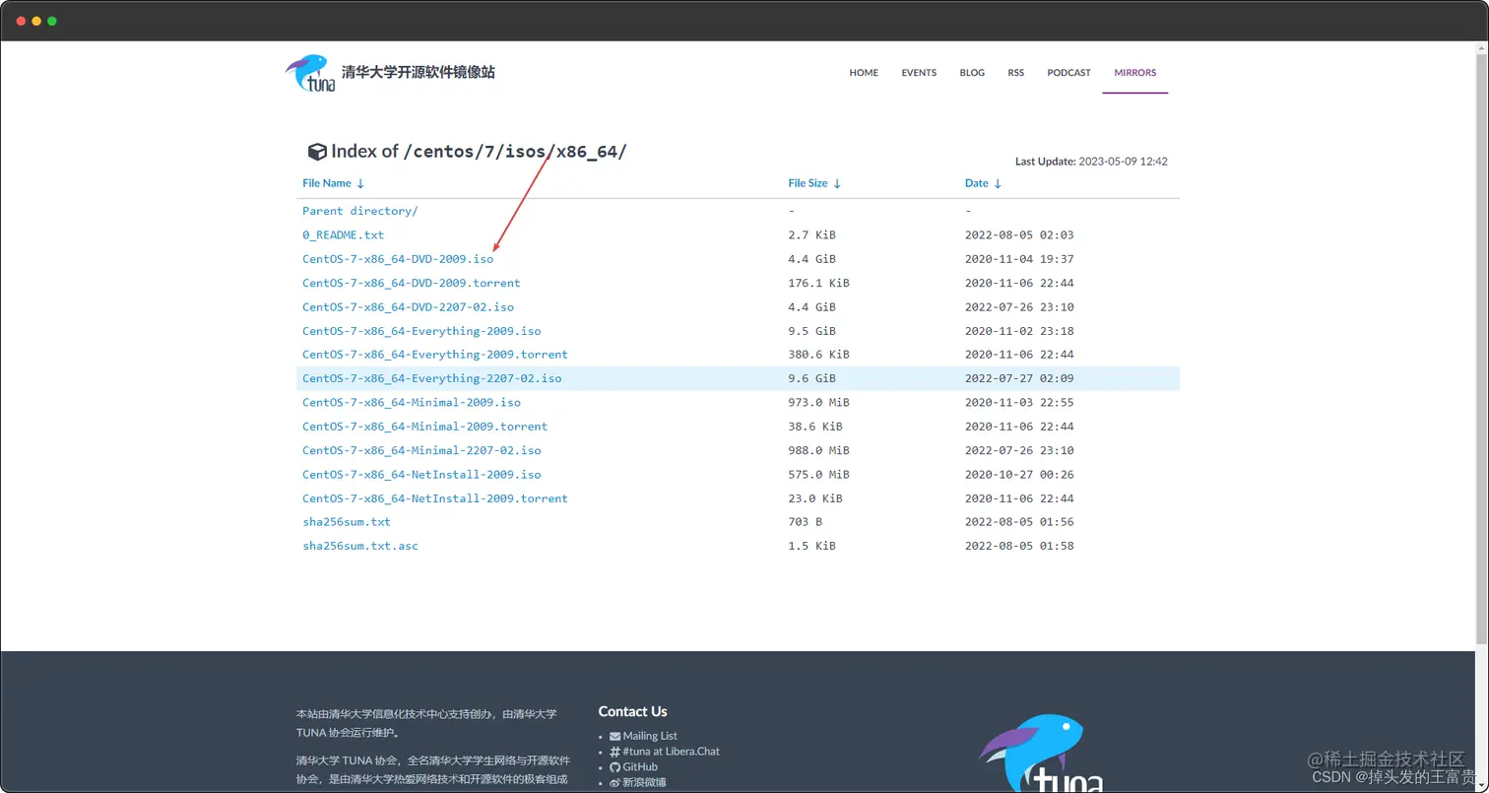This screenshot has width=1489, height=793.
Task: Open GitHub link in Contact Us
Action: (640, 766)
